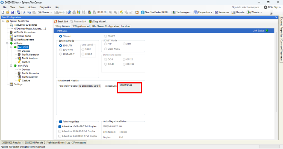Collapse the Port //1/2 tree node

[x=11, y=66]
